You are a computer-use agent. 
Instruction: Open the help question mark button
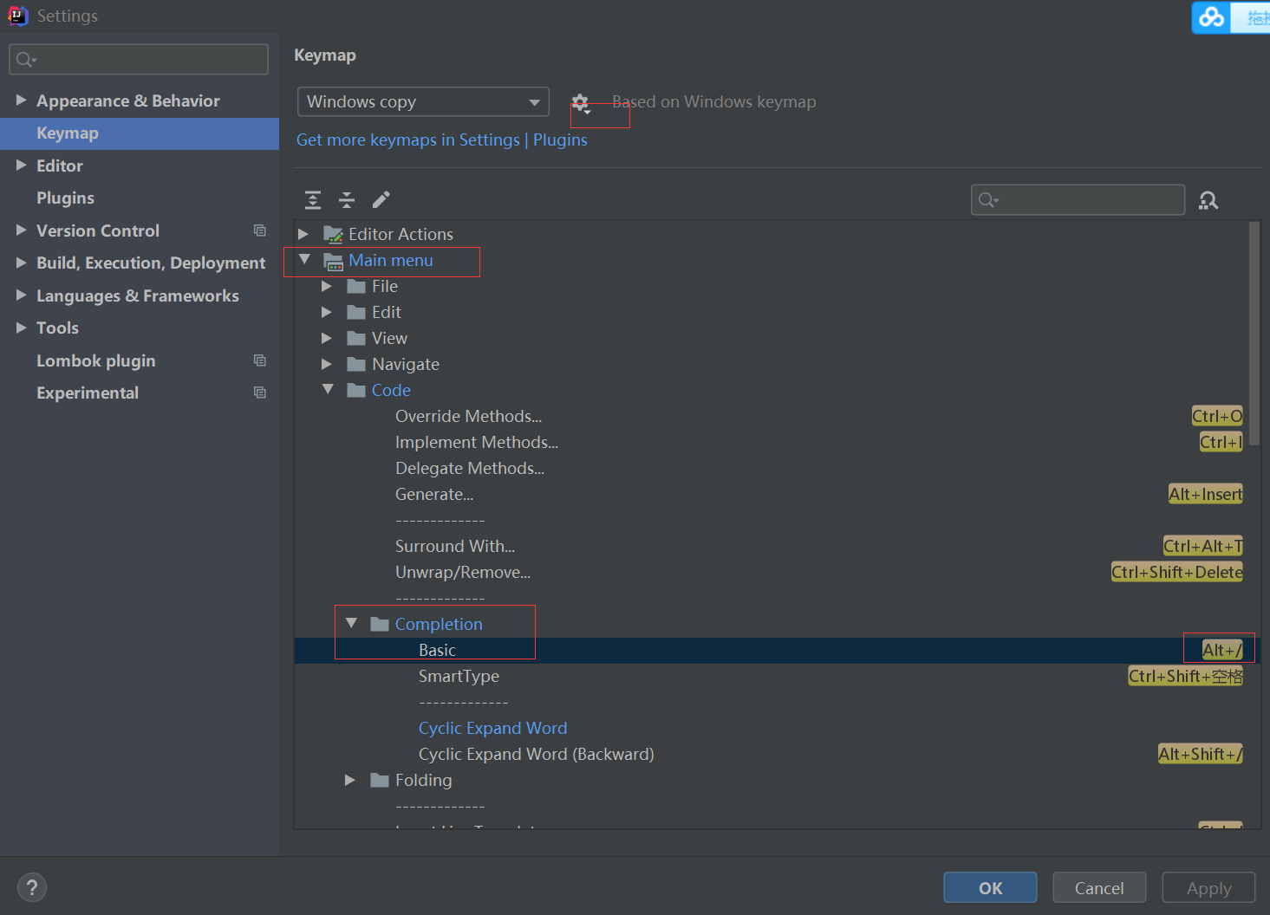(32, 887)
